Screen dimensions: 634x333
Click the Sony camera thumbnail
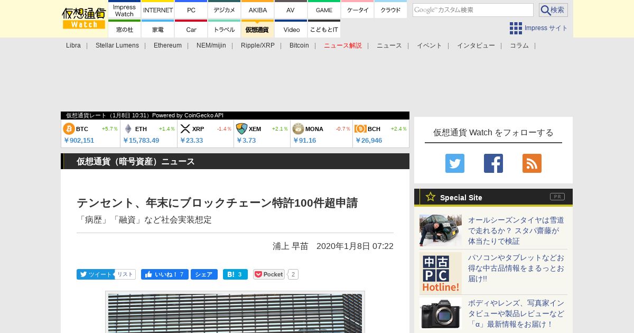[x=441, y=313]
